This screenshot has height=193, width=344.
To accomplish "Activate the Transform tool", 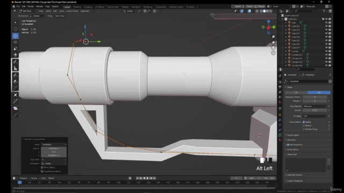I will pyautogui.click(x=16, y=55).
